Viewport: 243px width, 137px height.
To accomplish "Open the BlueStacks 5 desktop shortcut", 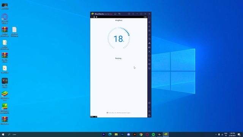I will click(5, 96).
